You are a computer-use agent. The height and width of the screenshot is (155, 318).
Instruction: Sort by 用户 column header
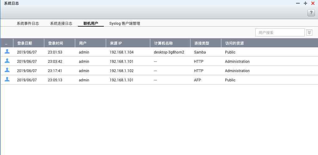91,43
